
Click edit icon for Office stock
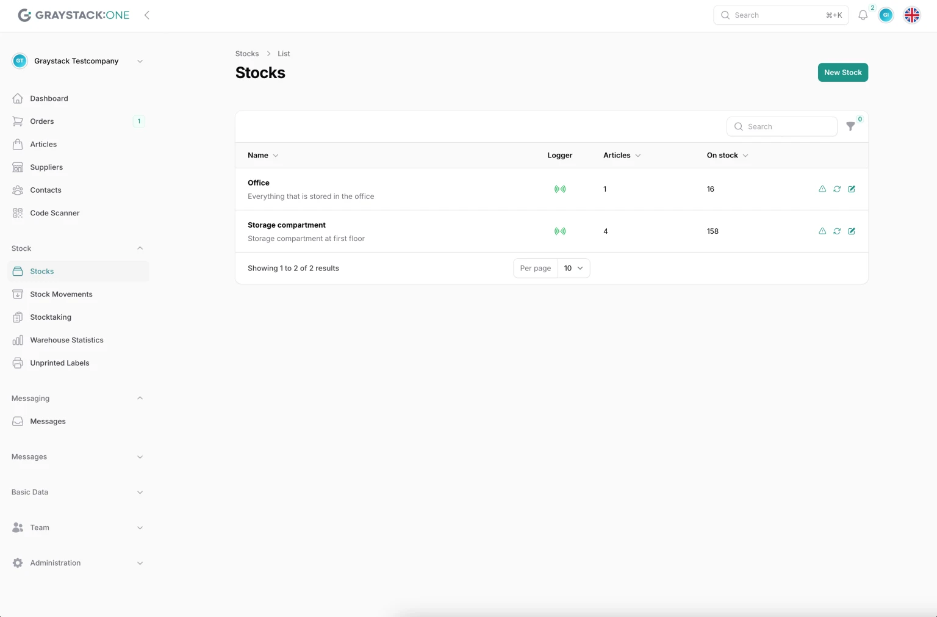pyautogui.click(x=852, y=189)
